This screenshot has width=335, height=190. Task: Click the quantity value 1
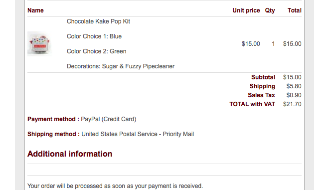(273, 44)
